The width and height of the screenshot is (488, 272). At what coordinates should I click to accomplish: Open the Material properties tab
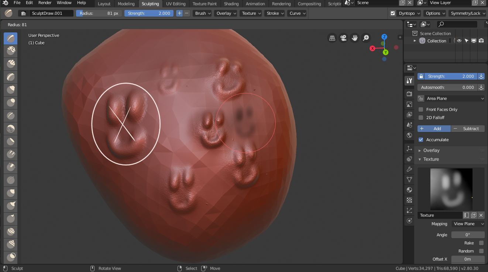(x=409, y=190)
